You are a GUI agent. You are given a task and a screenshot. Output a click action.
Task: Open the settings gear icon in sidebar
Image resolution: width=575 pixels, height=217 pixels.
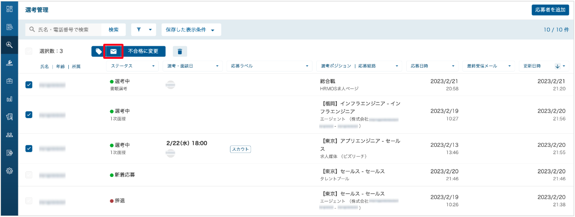(9, 170)
